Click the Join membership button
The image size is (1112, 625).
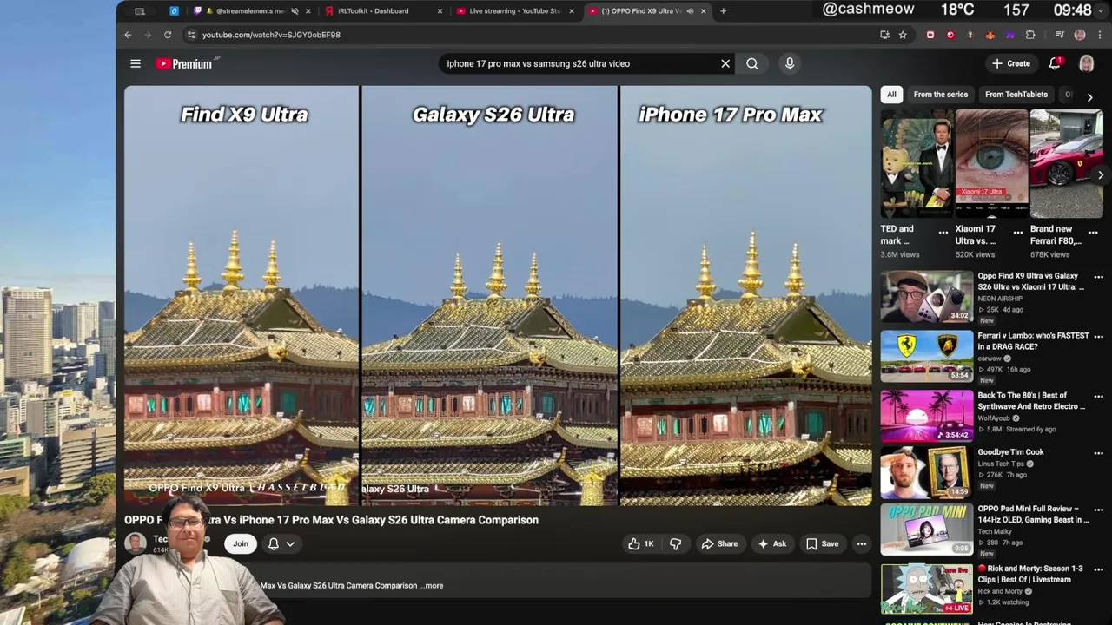point(241,544)
